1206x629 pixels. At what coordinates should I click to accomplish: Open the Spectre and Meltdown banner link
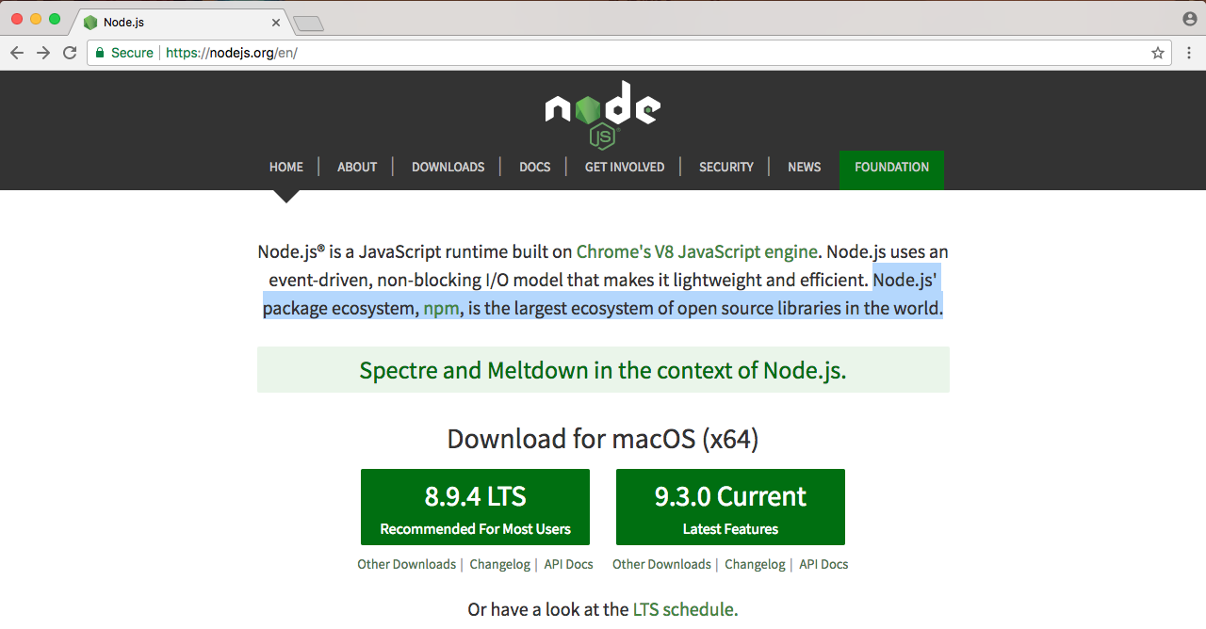coord(603,370)
